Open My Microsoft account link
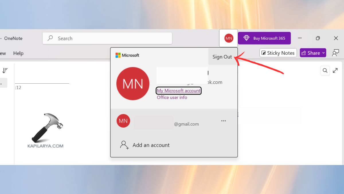Viewport: 344px width, 194px height. click(x=179, y=91)
